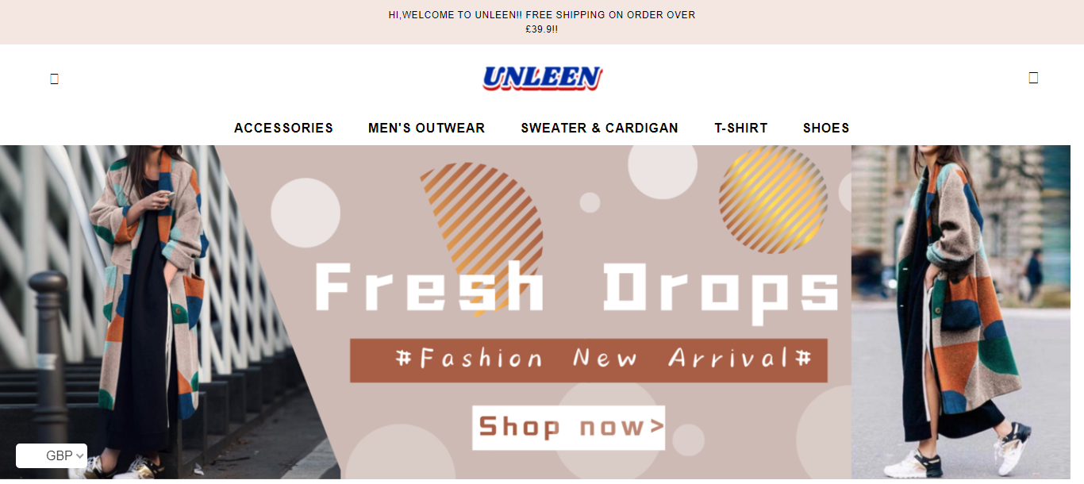
Task: Select Sweater & Cardigan in navigation
Action: 599,128
